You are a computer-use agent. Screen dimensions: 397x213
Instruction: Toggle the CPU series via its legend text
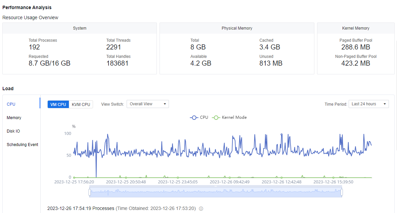pyautogui.click(x=204, y=117)
